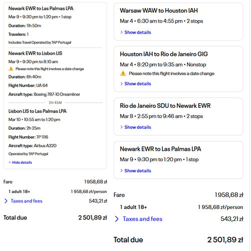Click the Houston IAH to Rio de Janeiro GIG heading
The image size is (251, 251).
point(164,54)
